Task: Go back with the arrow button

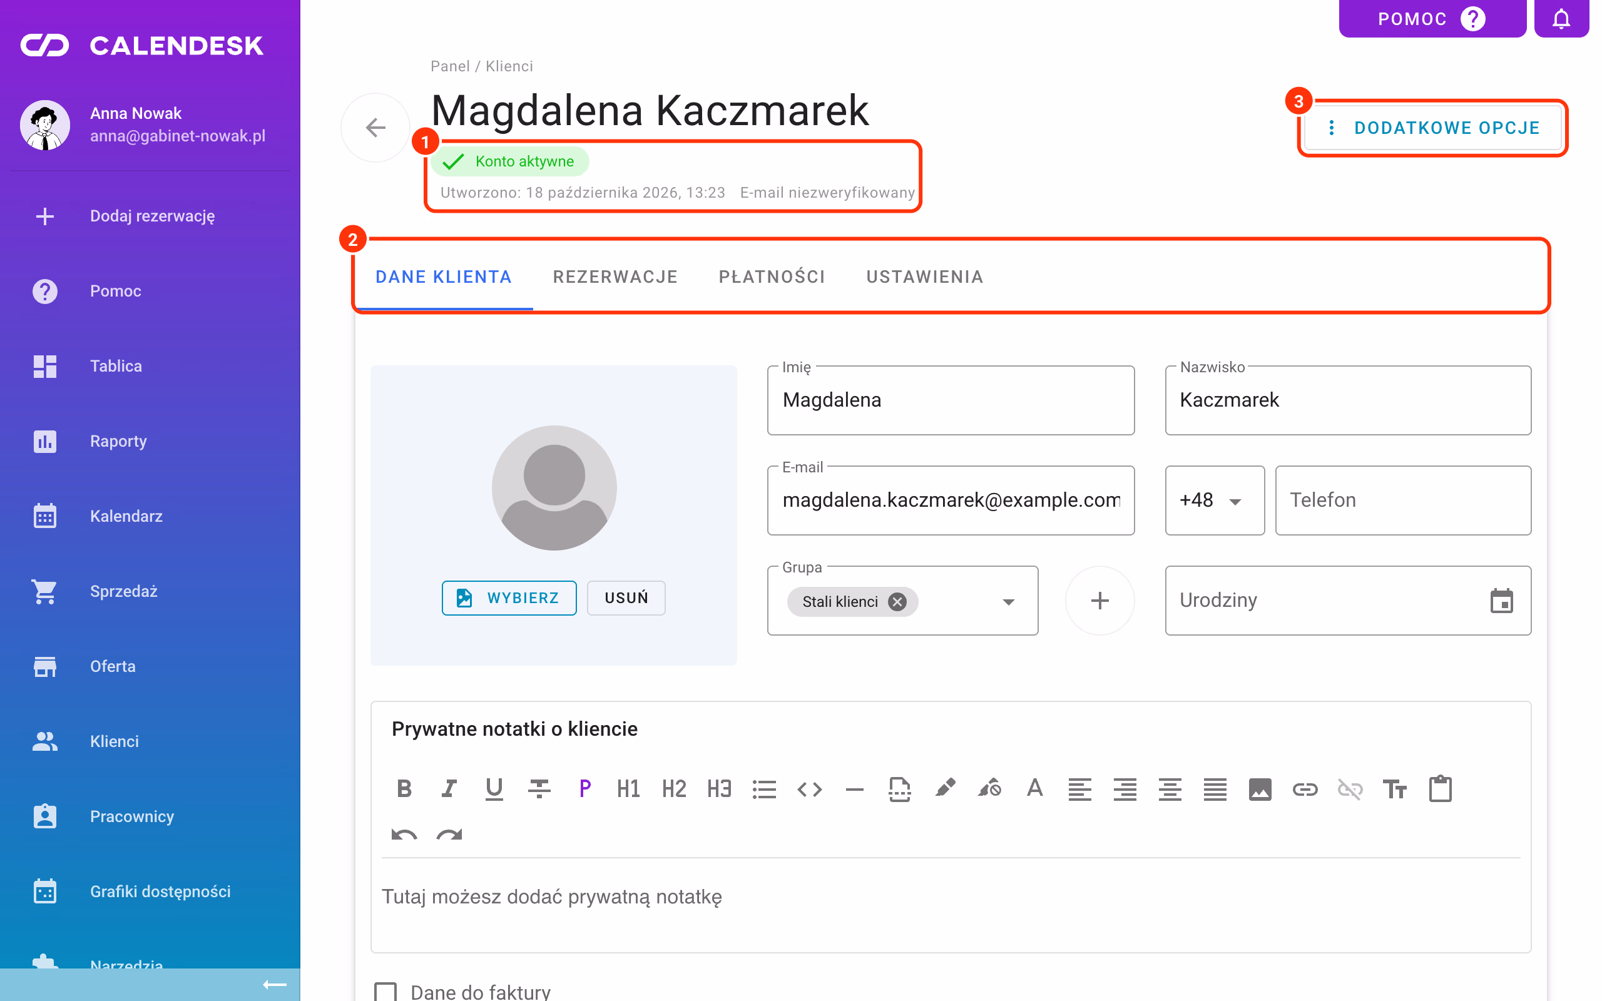Action: (375, 127)
